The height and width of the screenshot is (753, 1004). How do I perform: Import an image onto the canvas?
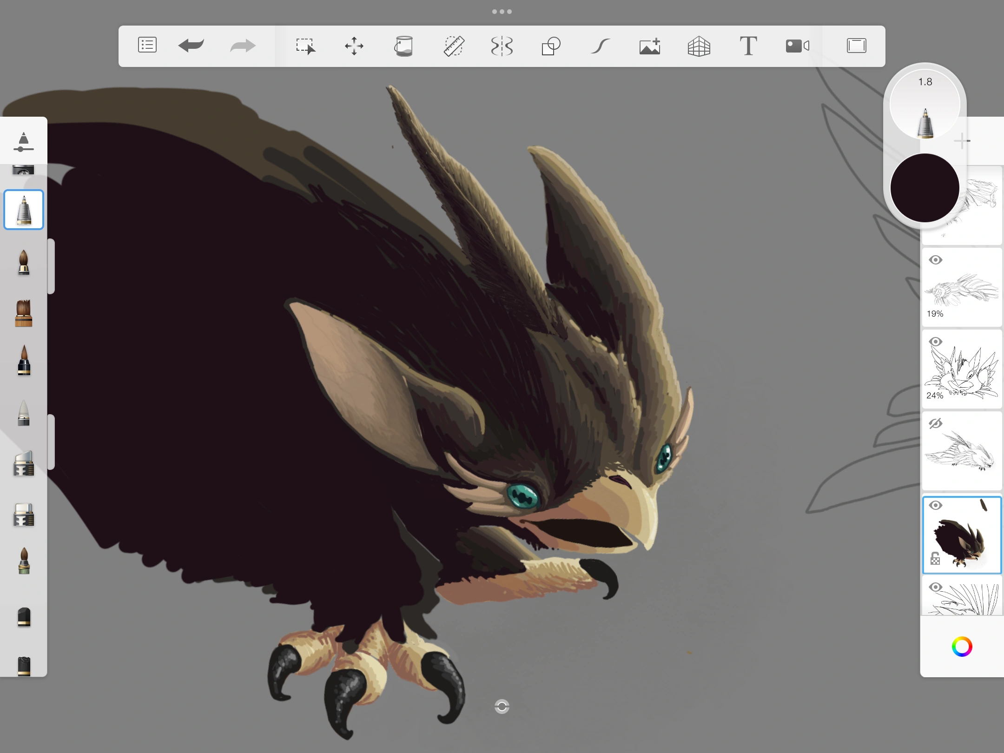[x=649, y=46]
